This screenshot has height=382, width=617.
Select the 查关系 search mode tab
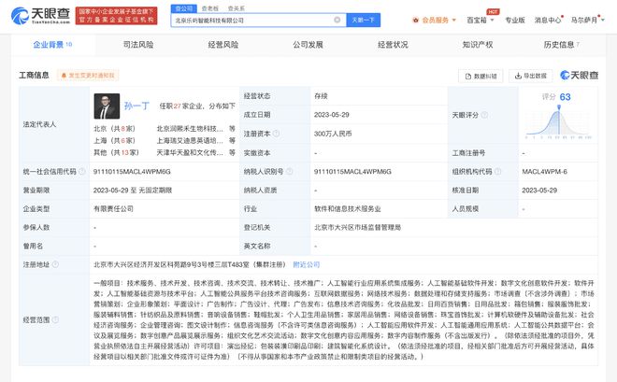tap(237, 8)
